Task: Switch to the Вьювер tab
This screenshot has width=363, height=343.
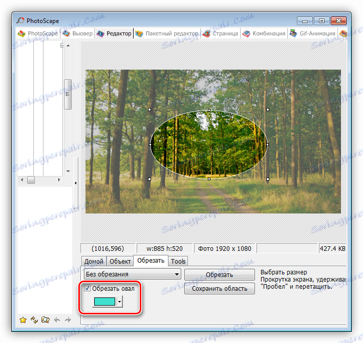Action: pyautogui.click(x=77, y=34)
